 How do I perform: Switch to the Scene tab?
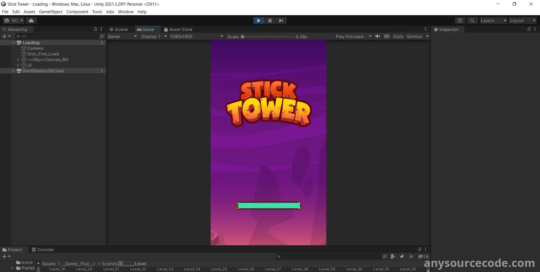point(119,30)
